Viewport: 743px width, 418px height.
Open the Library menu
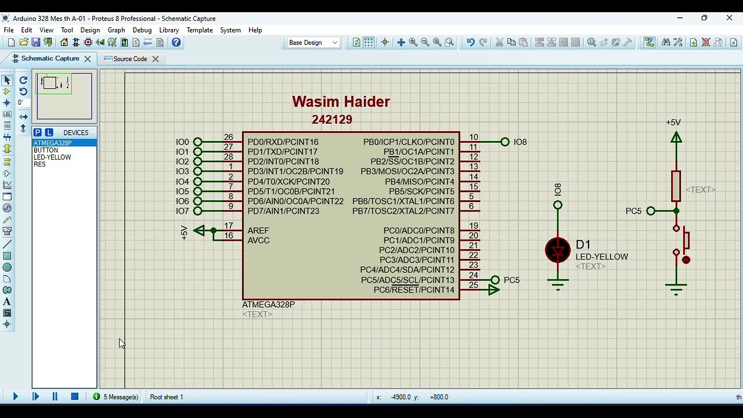click(x=169, y=30)
